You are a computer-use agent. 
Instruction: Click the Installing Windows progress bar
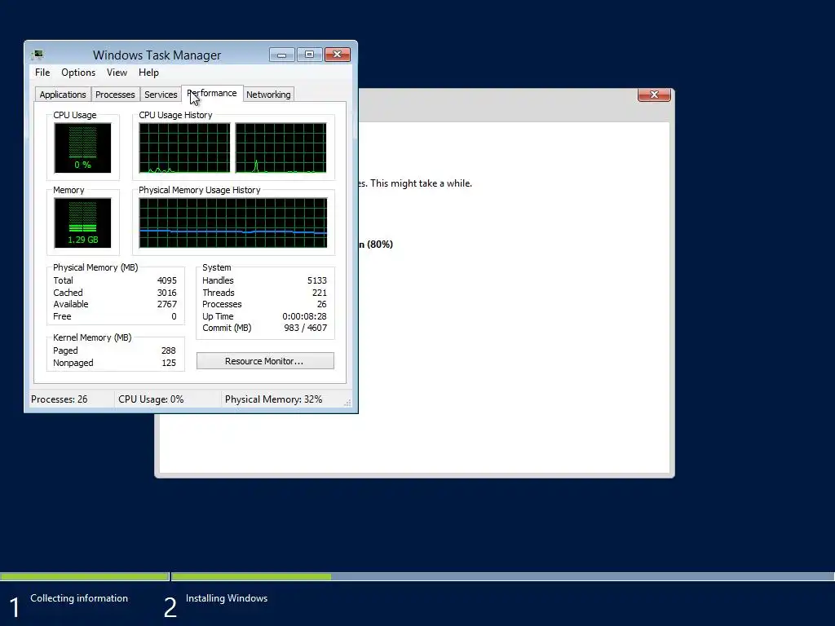coord(502,576)
